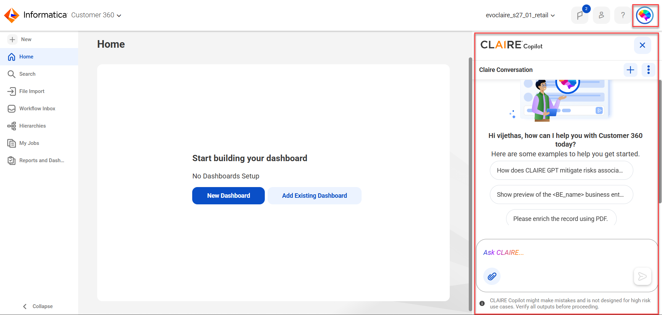Click the Copilot panel vertical scrollbar
Image resolution: width=662 pixels, height=315 pixels.
coord(660,142)
